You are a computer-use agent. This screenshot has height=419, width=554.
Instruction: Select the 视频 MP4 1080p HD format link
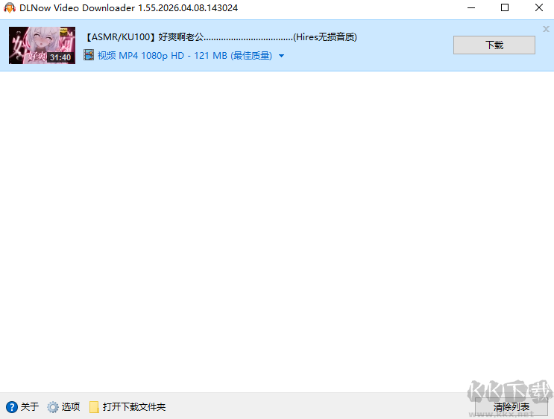tap(184, 55)
